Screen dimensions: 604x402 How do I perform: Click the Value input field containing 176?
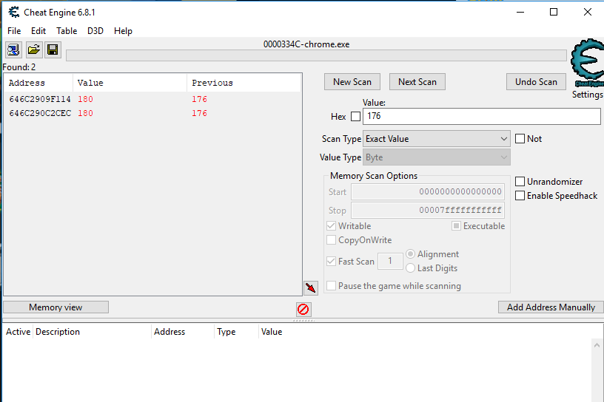pos(482,116)
